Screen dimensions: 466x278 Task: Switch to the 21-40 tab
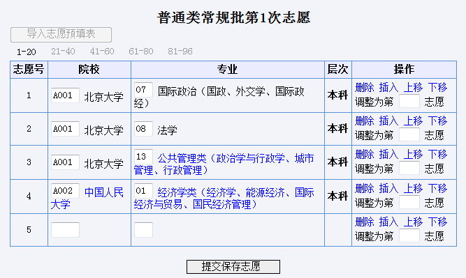63,52
